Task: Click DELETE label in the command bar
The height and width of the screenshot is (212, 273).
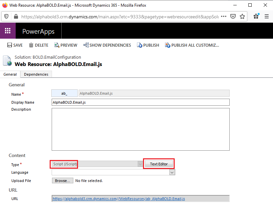Action: point(42,45)
